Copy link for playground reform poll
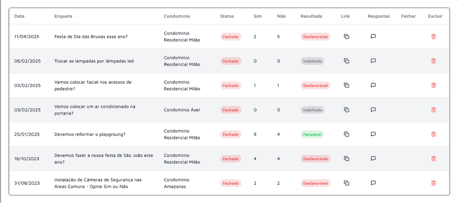This screenshot has width=458, height=203. pos(346,134)
